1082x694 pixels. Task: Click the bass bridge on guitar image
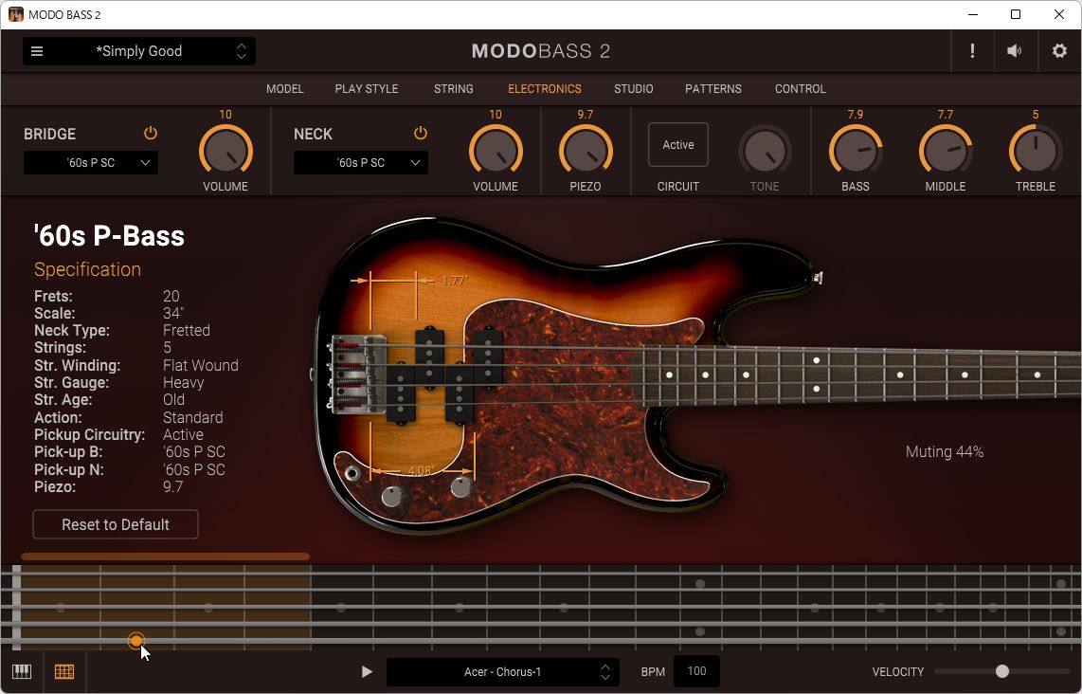pyautogui.click(x=358, y=374)
